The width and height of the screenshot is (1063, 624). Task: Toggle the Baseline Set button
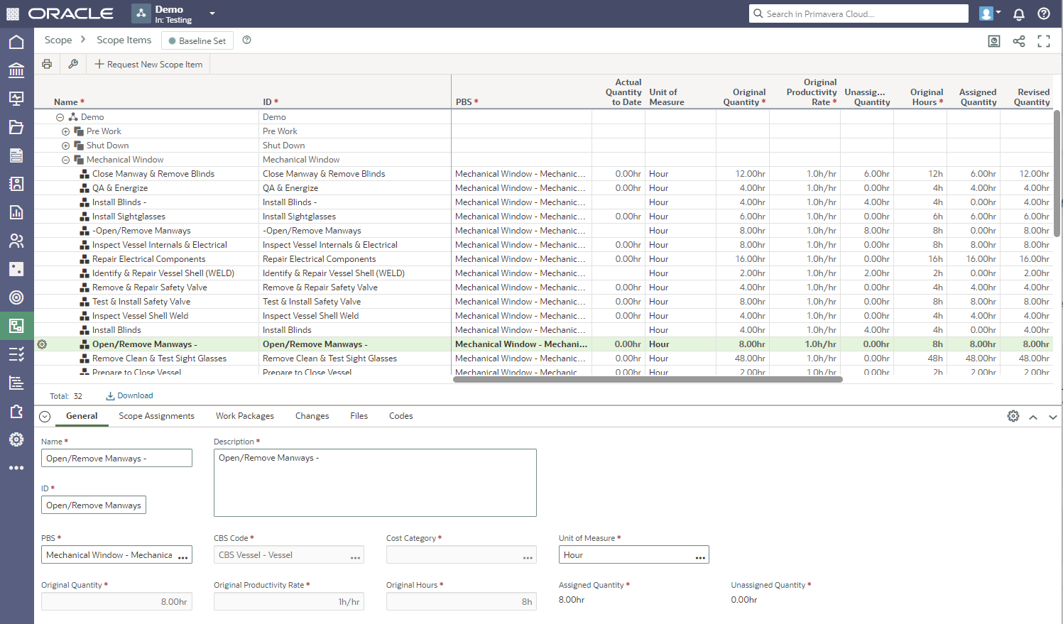point(197,40)
